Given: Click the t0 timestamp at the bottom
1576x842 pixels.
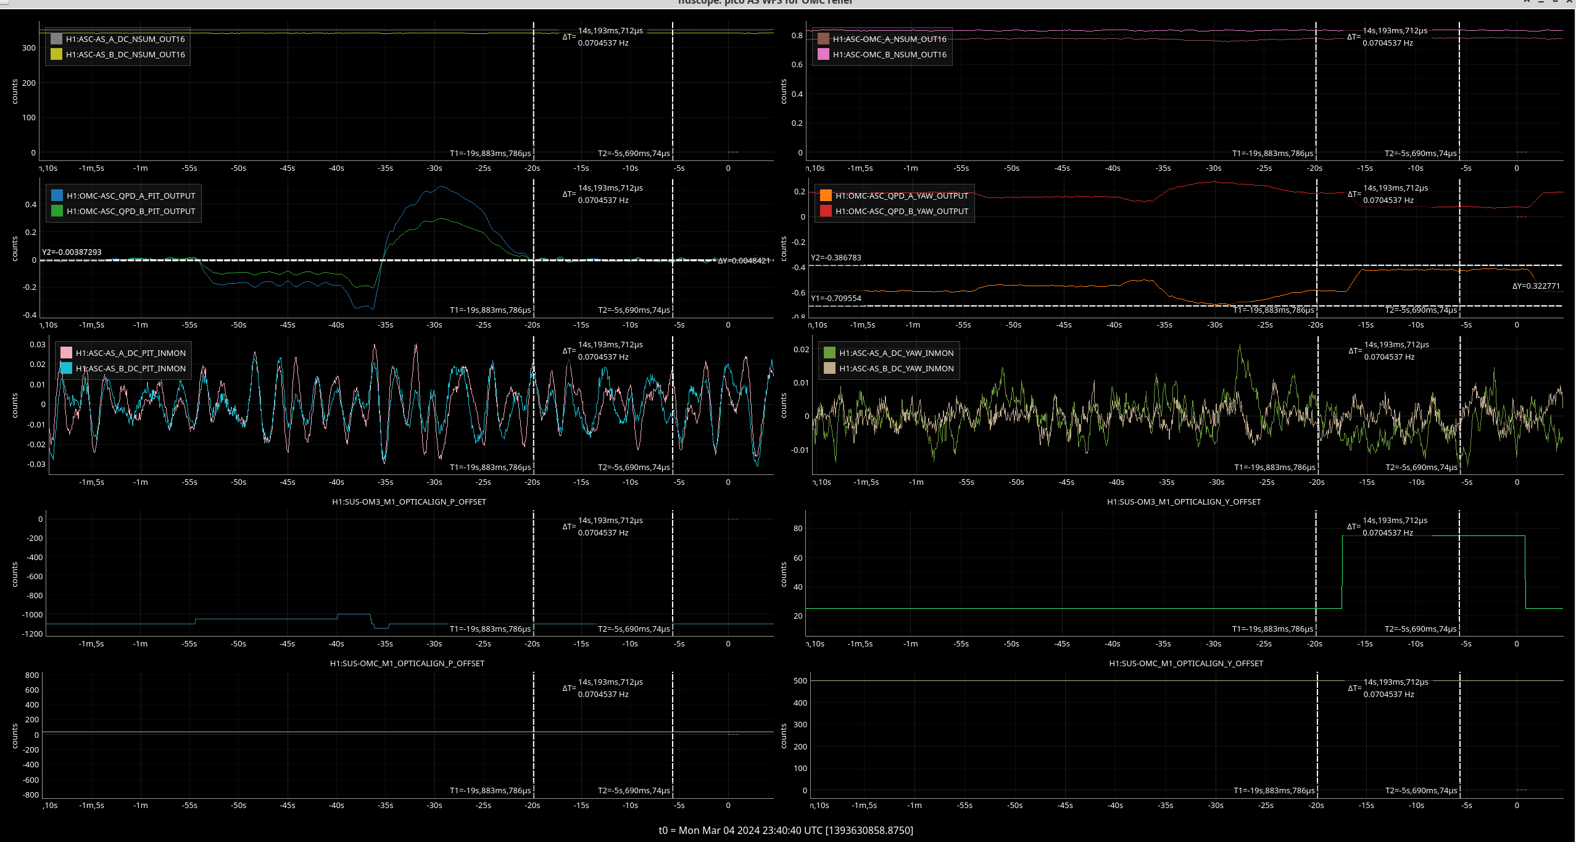Looking at the screenshot, I should 786,830.
